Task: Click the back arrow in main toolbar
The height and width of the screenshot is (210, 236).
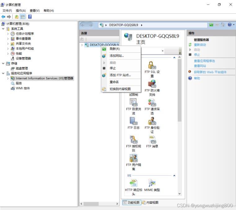Action: [3, 17]
